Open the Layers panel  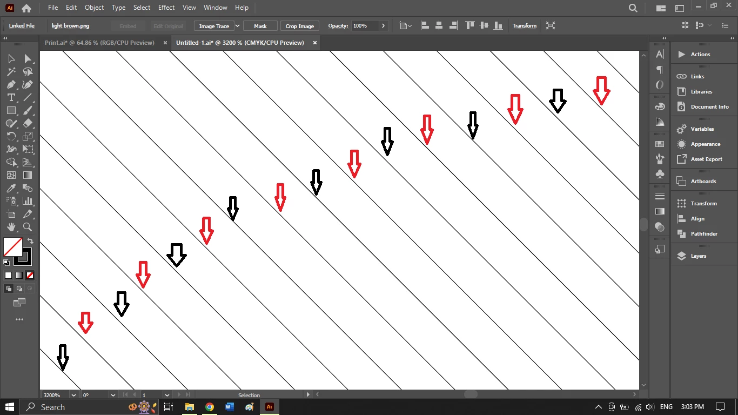[698, 256]
